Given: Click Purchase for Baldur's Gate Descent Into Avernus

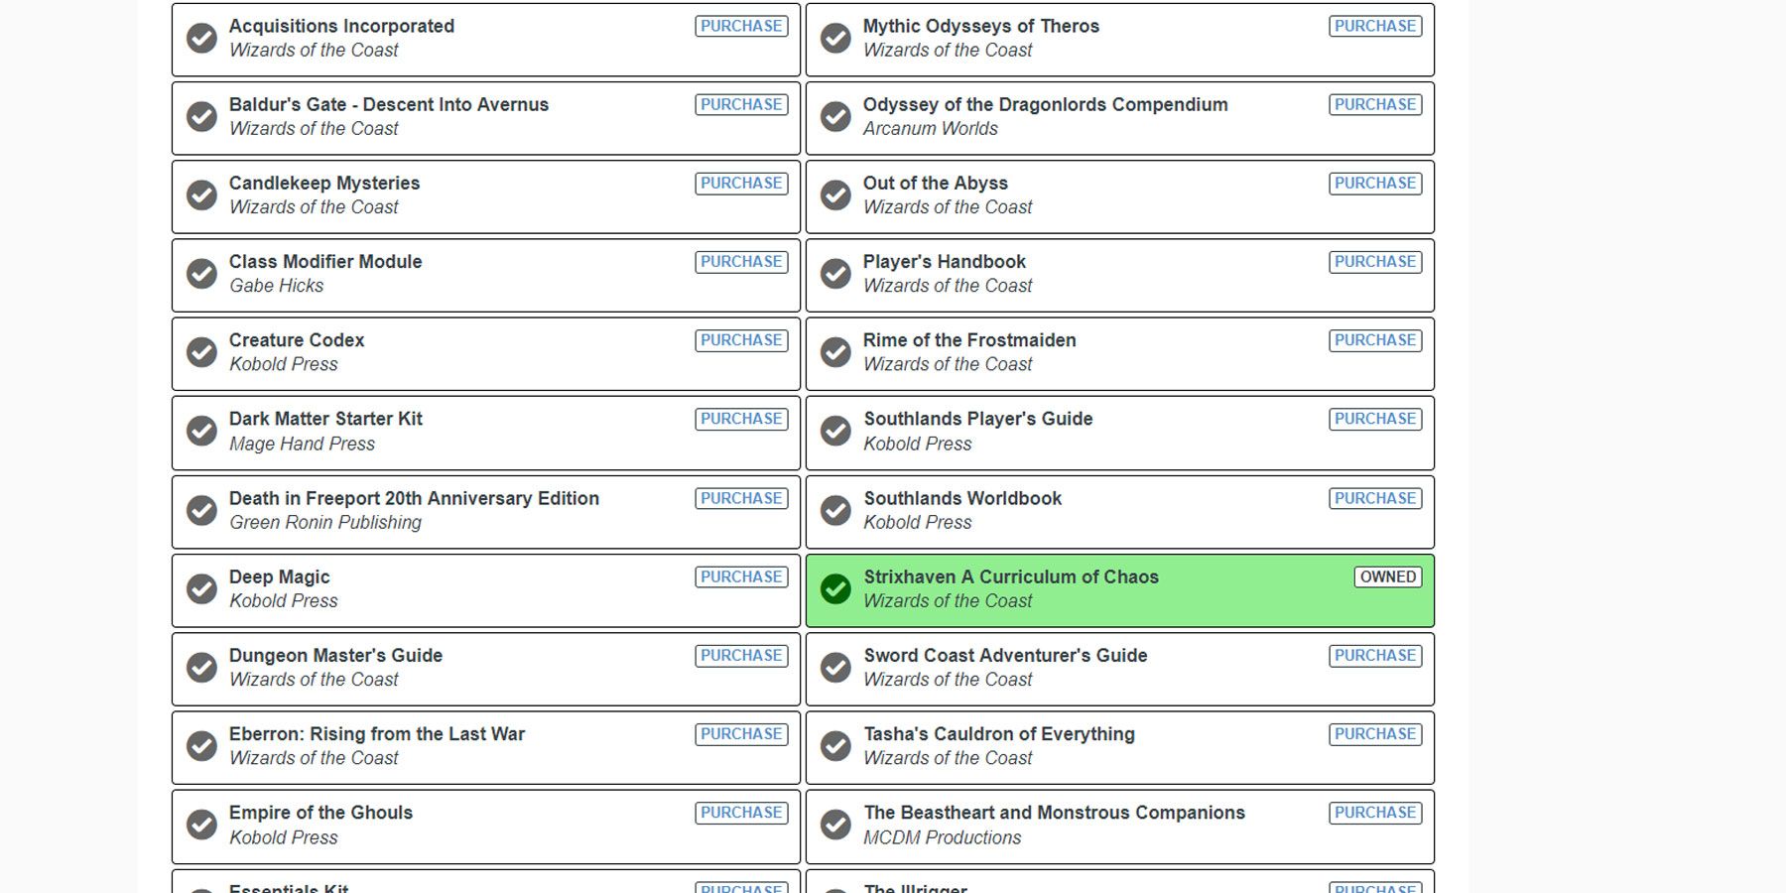Looking at the screenshot, I should click(741, 104).
